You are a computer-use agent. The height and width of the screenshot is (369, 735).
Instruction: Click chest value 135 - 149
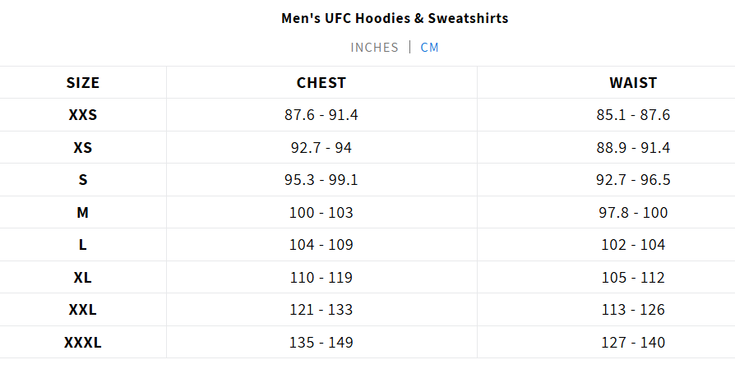click(321, 343)
